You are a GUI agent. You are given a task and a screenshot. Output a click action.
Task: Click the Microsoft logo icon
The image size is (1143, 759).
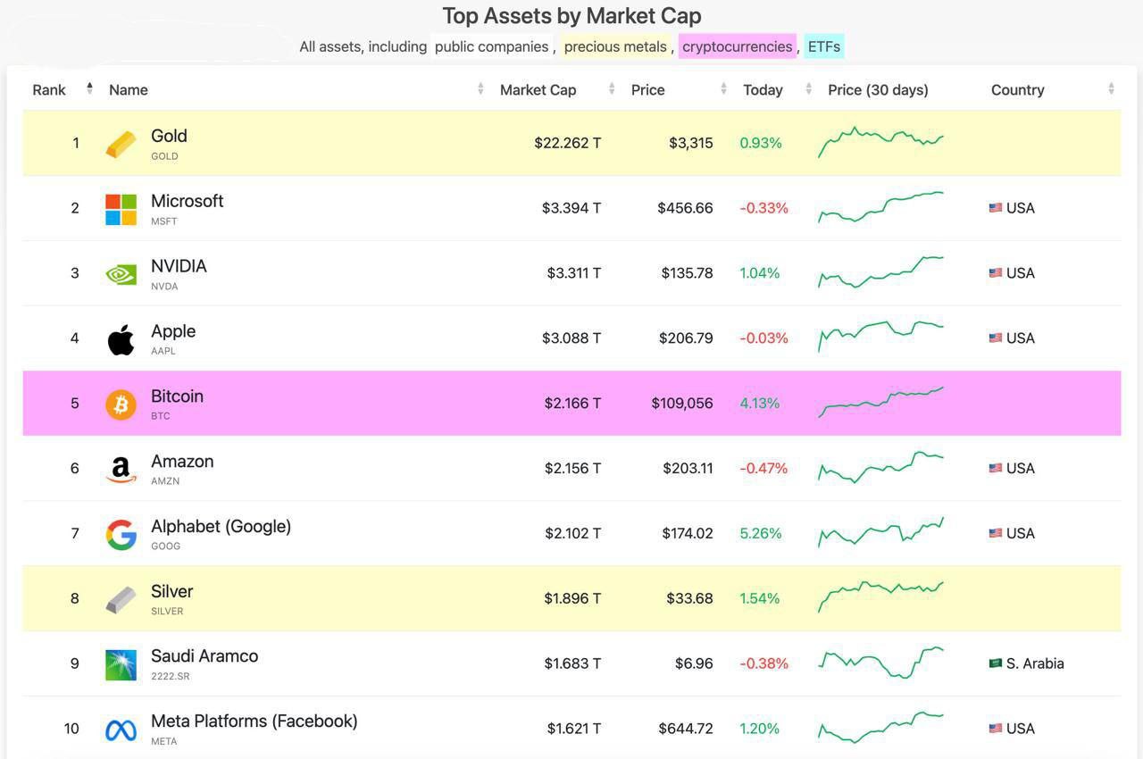pos(121,210)
